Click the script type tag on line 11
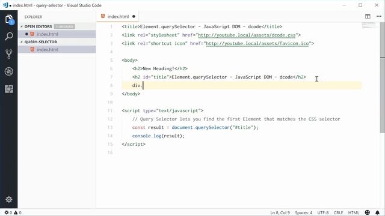The image size is (385, 216). coord(162,110)
